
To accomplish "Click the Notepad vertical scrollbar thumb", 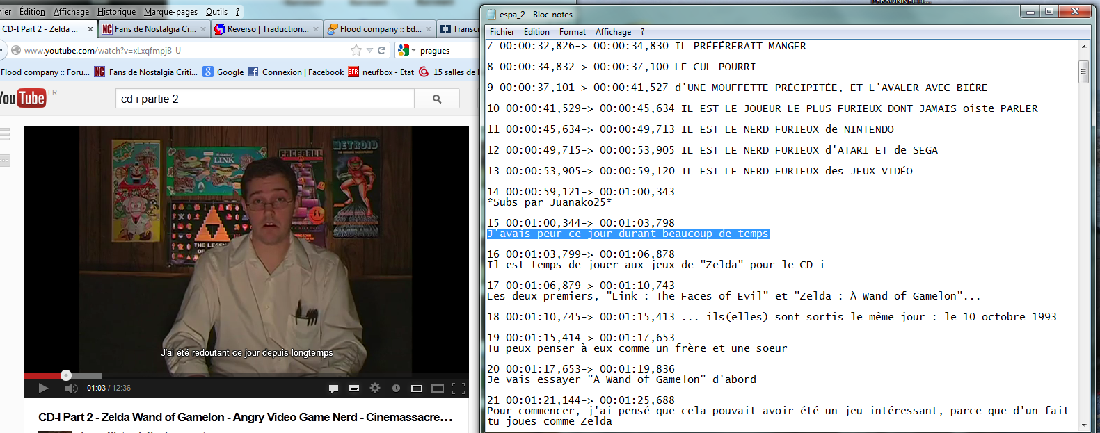I will pos(1083,72).
